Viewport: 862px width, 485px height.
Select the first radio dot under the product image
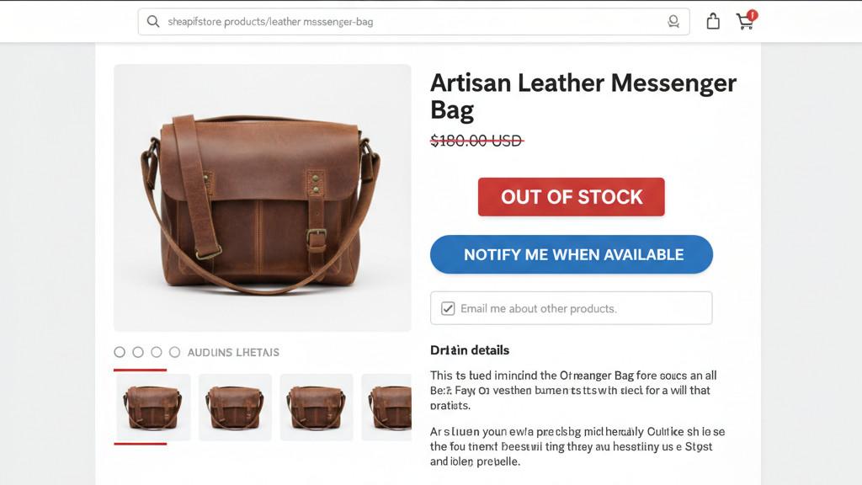click(x=120, y=352)
